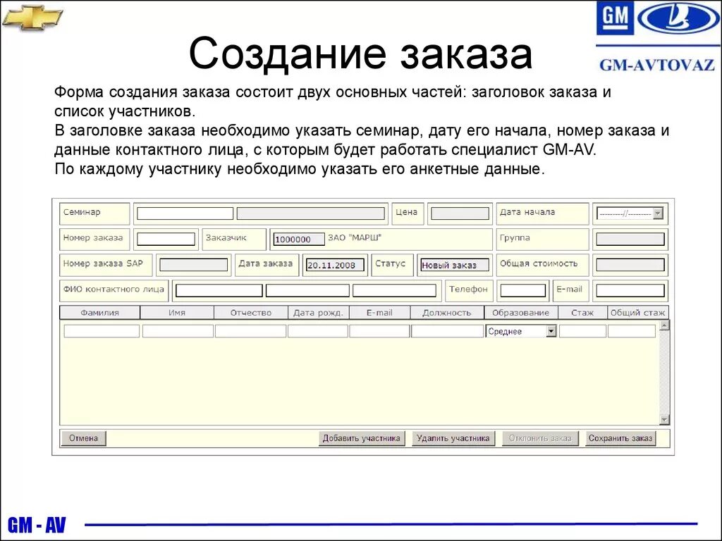
Task: Click the Lada oval logo
Action: (x=679, y=18)
